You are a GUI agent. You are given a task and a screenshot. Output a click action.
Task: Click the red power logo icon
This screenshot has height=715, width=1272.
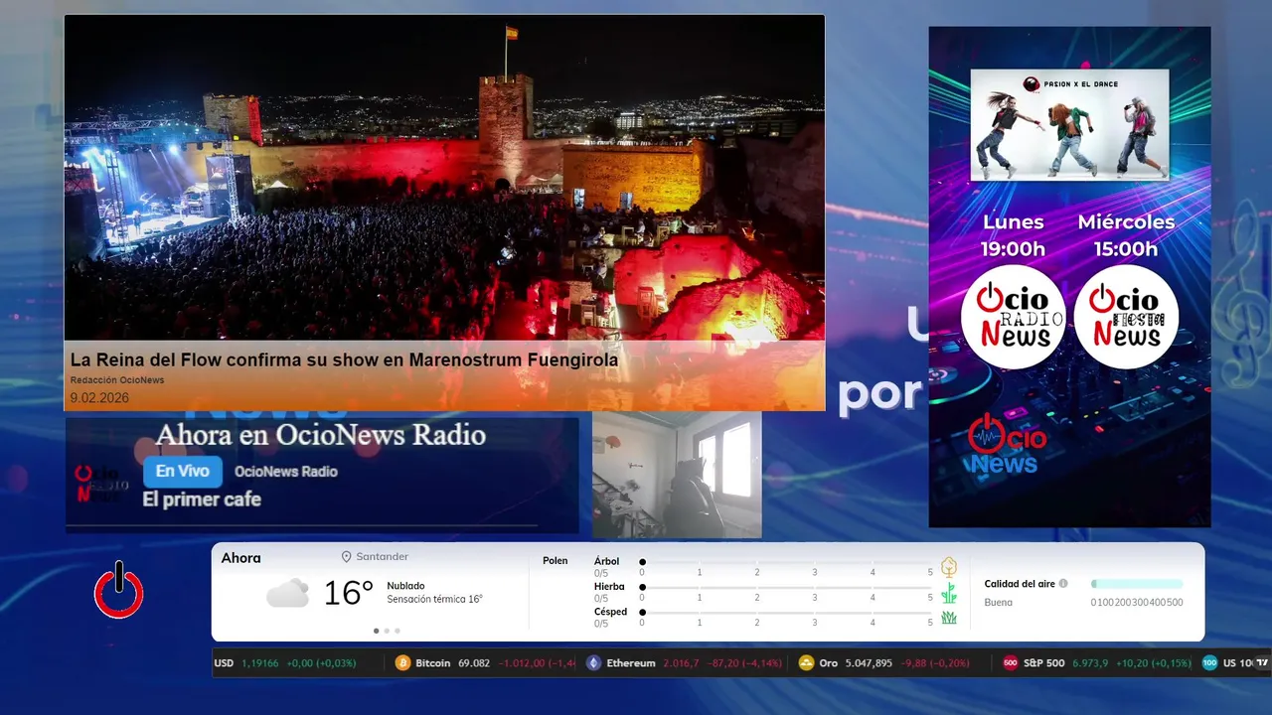point(119,591)
